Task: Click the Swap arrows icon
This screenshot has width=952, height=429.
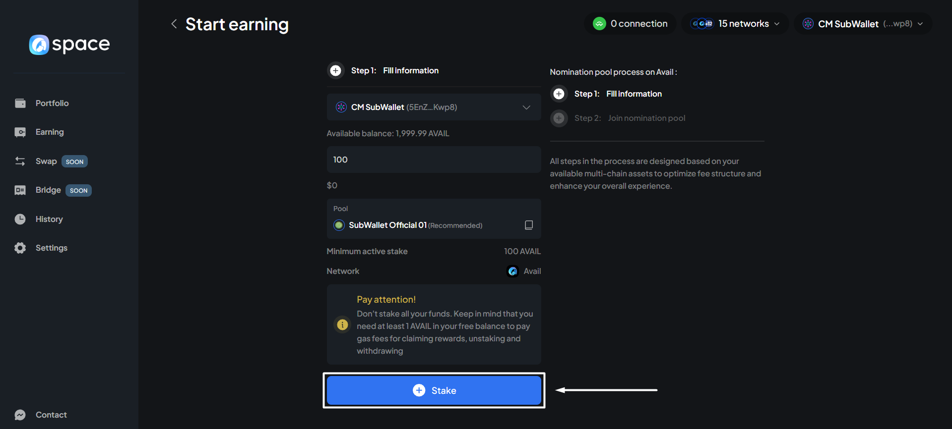Action: pos(20,161)
